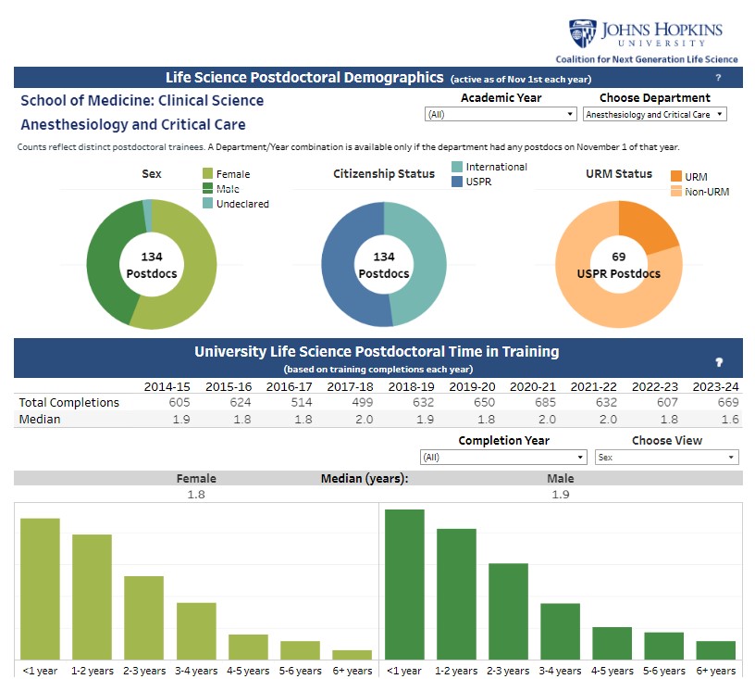
Task: Toggle the URM legend item
Action: tap(676, 176)
